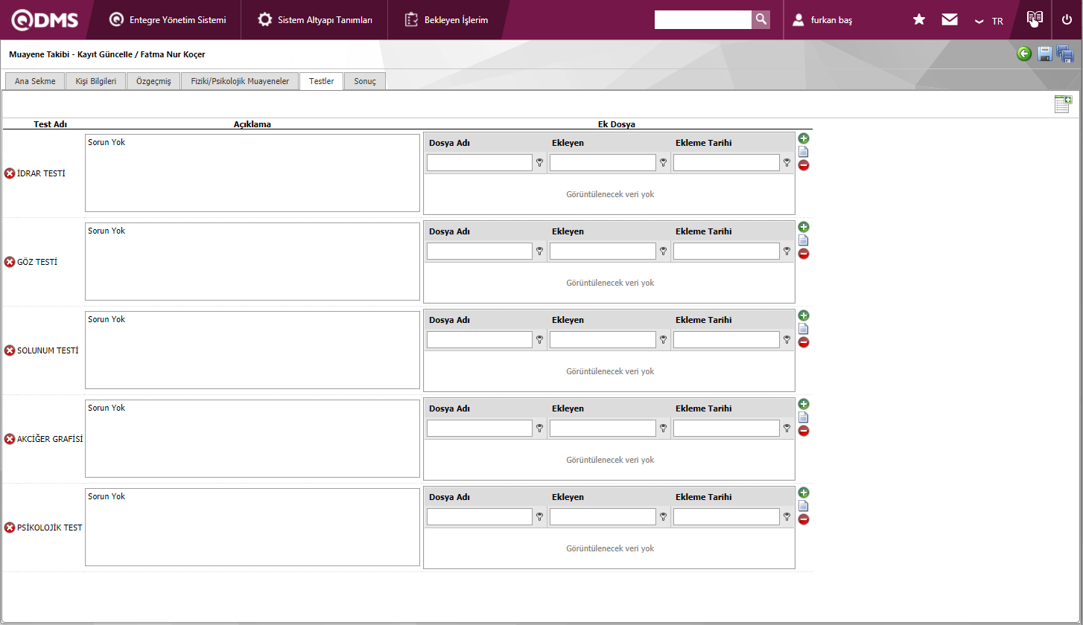This screenshot has height=625, width=1083.
Task: Click the double floppy disk save icon
Action: pos(1065,54)
